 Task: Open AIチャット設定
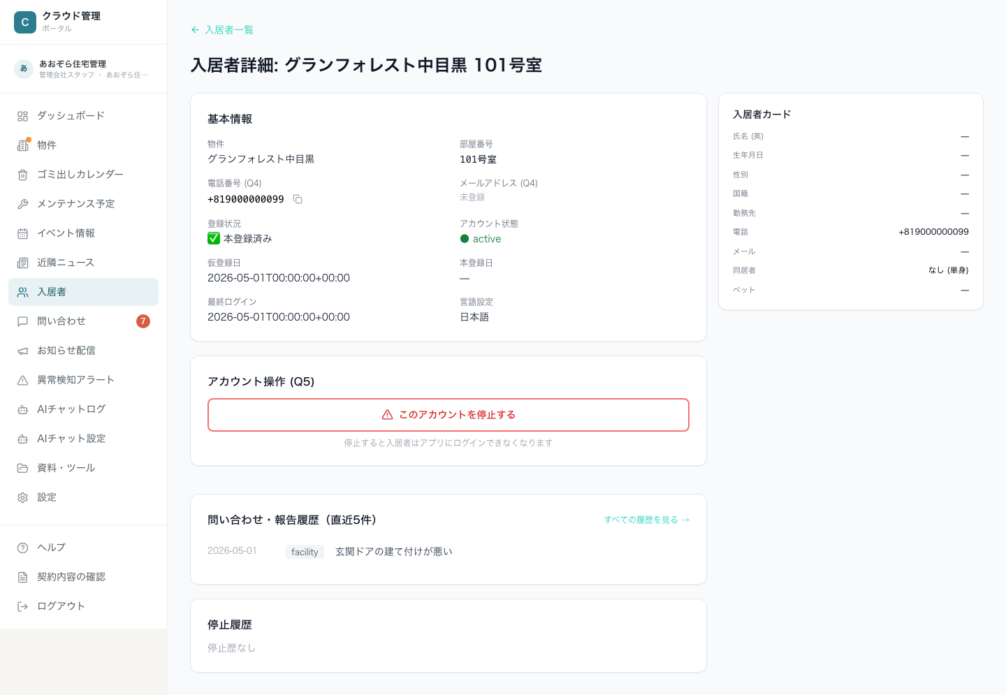click(x=84, y=439)
